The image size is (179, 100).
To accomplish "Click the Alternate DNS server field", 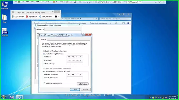I will coord(74,78).
